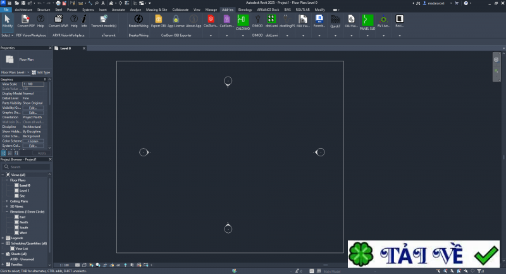This screenshot has height=274, width=506.
Task: Select Level 1 in Project Browser
Action: pos(24,190)
